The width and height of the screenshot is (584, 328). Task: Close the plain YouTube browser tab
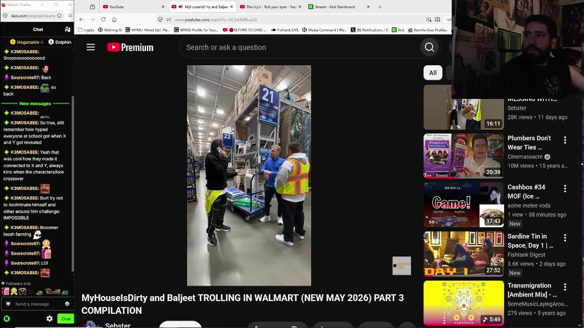163,7
